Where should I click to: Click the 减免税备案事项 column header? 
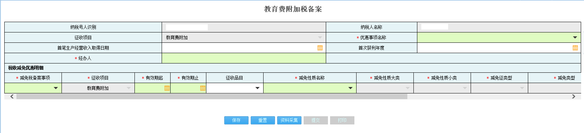point(33,78)
